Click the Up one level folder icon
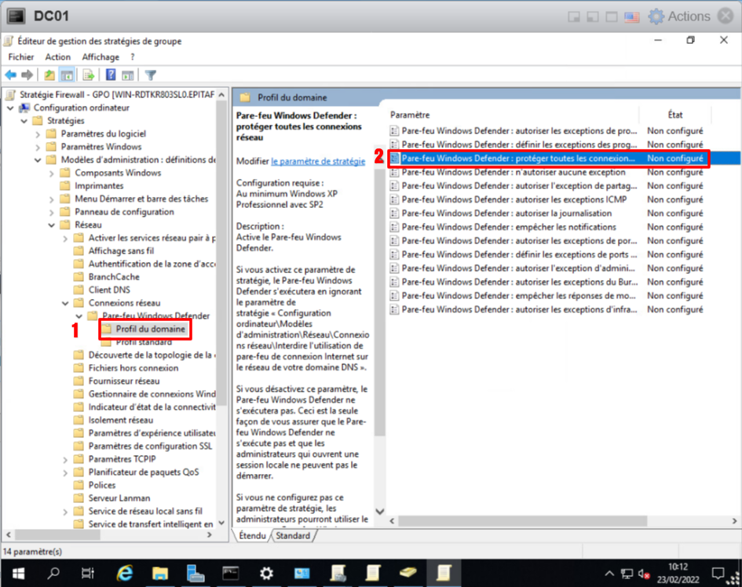The height and width of the screenshot is (587, 742). pos(50,75)
